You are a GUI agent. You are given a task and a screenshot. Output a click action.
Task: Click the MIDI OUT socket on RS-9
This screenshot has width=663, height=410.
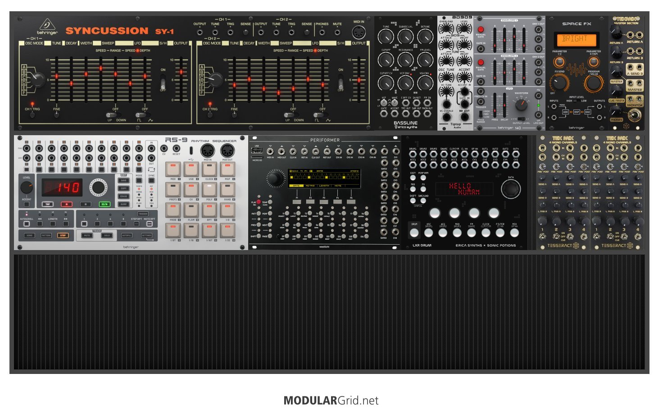tap(227, 150)
